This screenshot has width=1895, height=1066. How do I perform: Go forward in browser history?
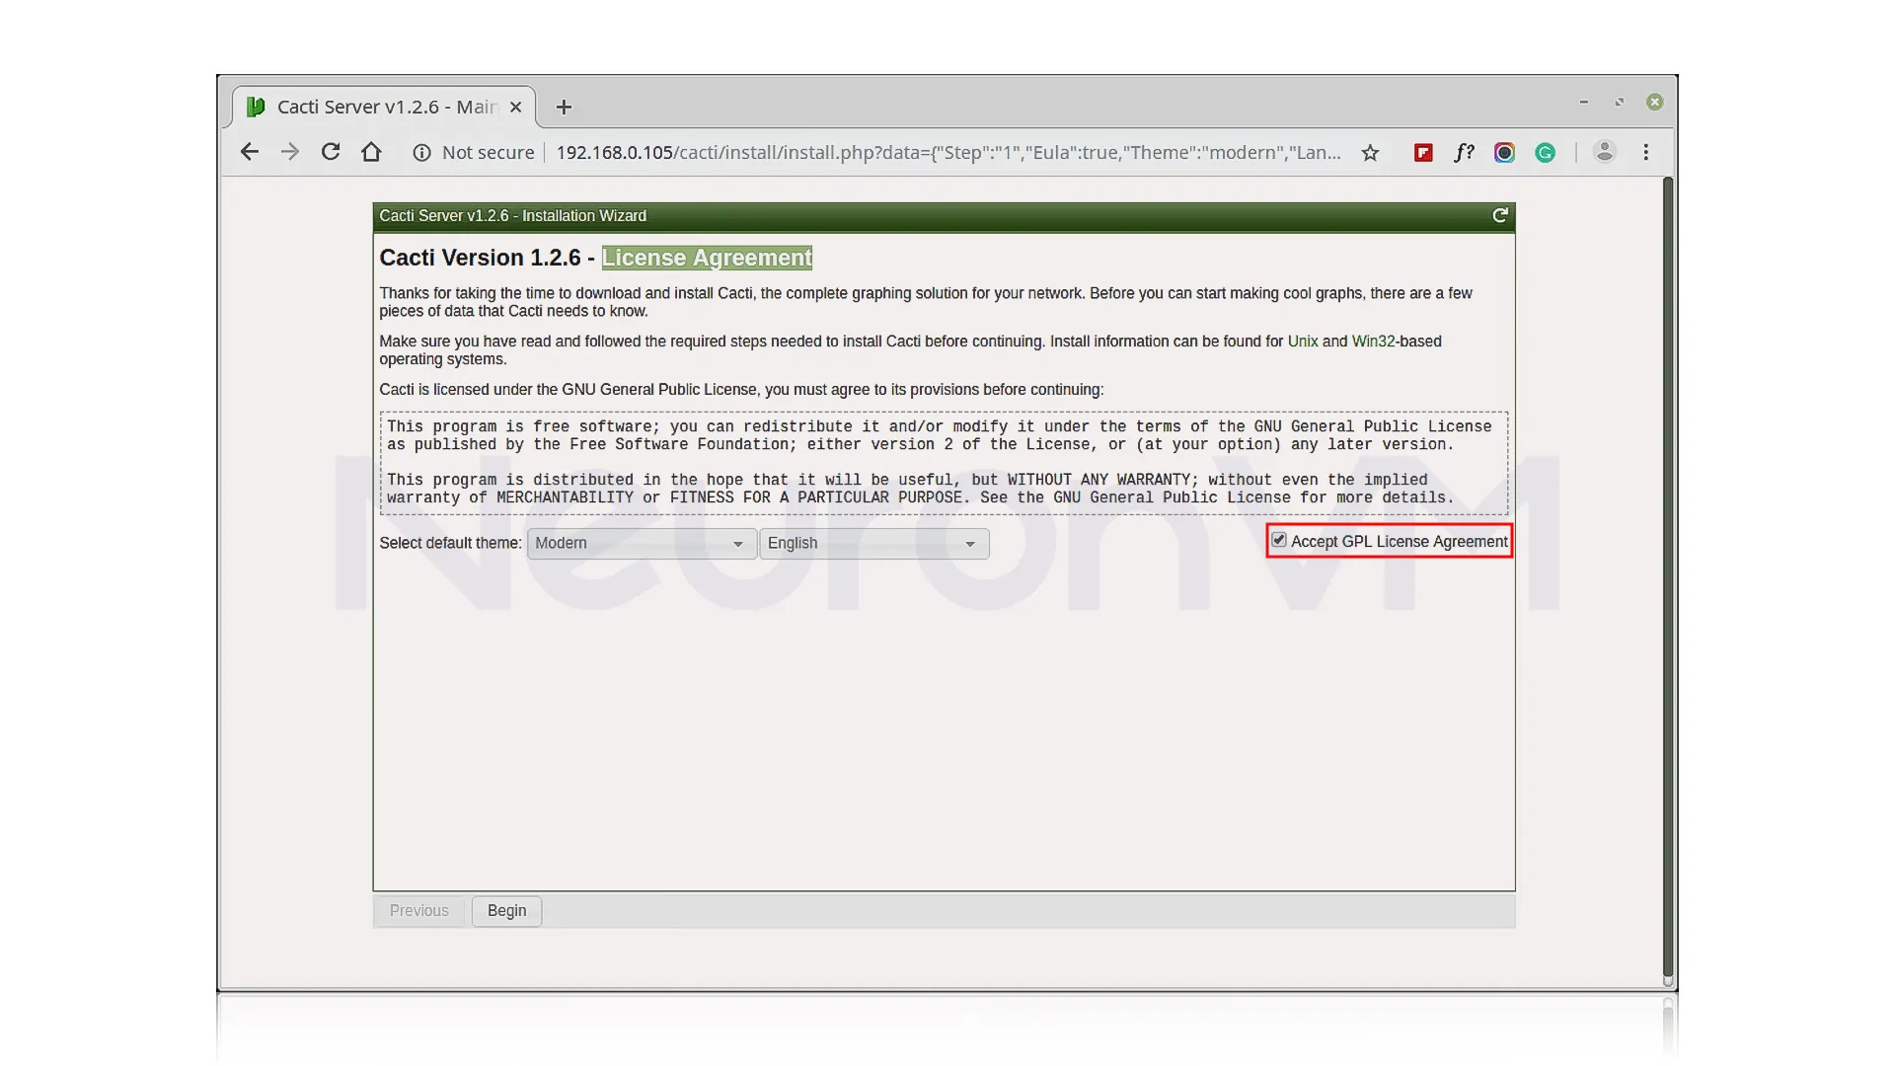coord(289,152)
